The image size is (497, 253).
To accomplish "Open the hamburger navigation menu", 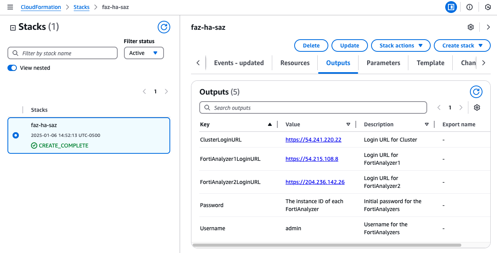I will (10, 7).
